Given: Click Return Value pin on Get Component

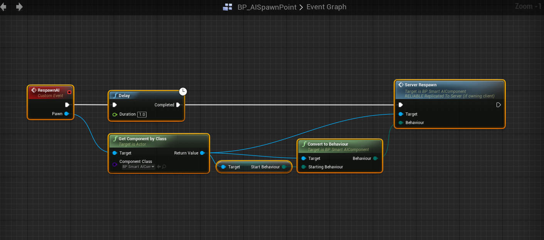Looking at the screenshot, I should [x=202, y=153].
